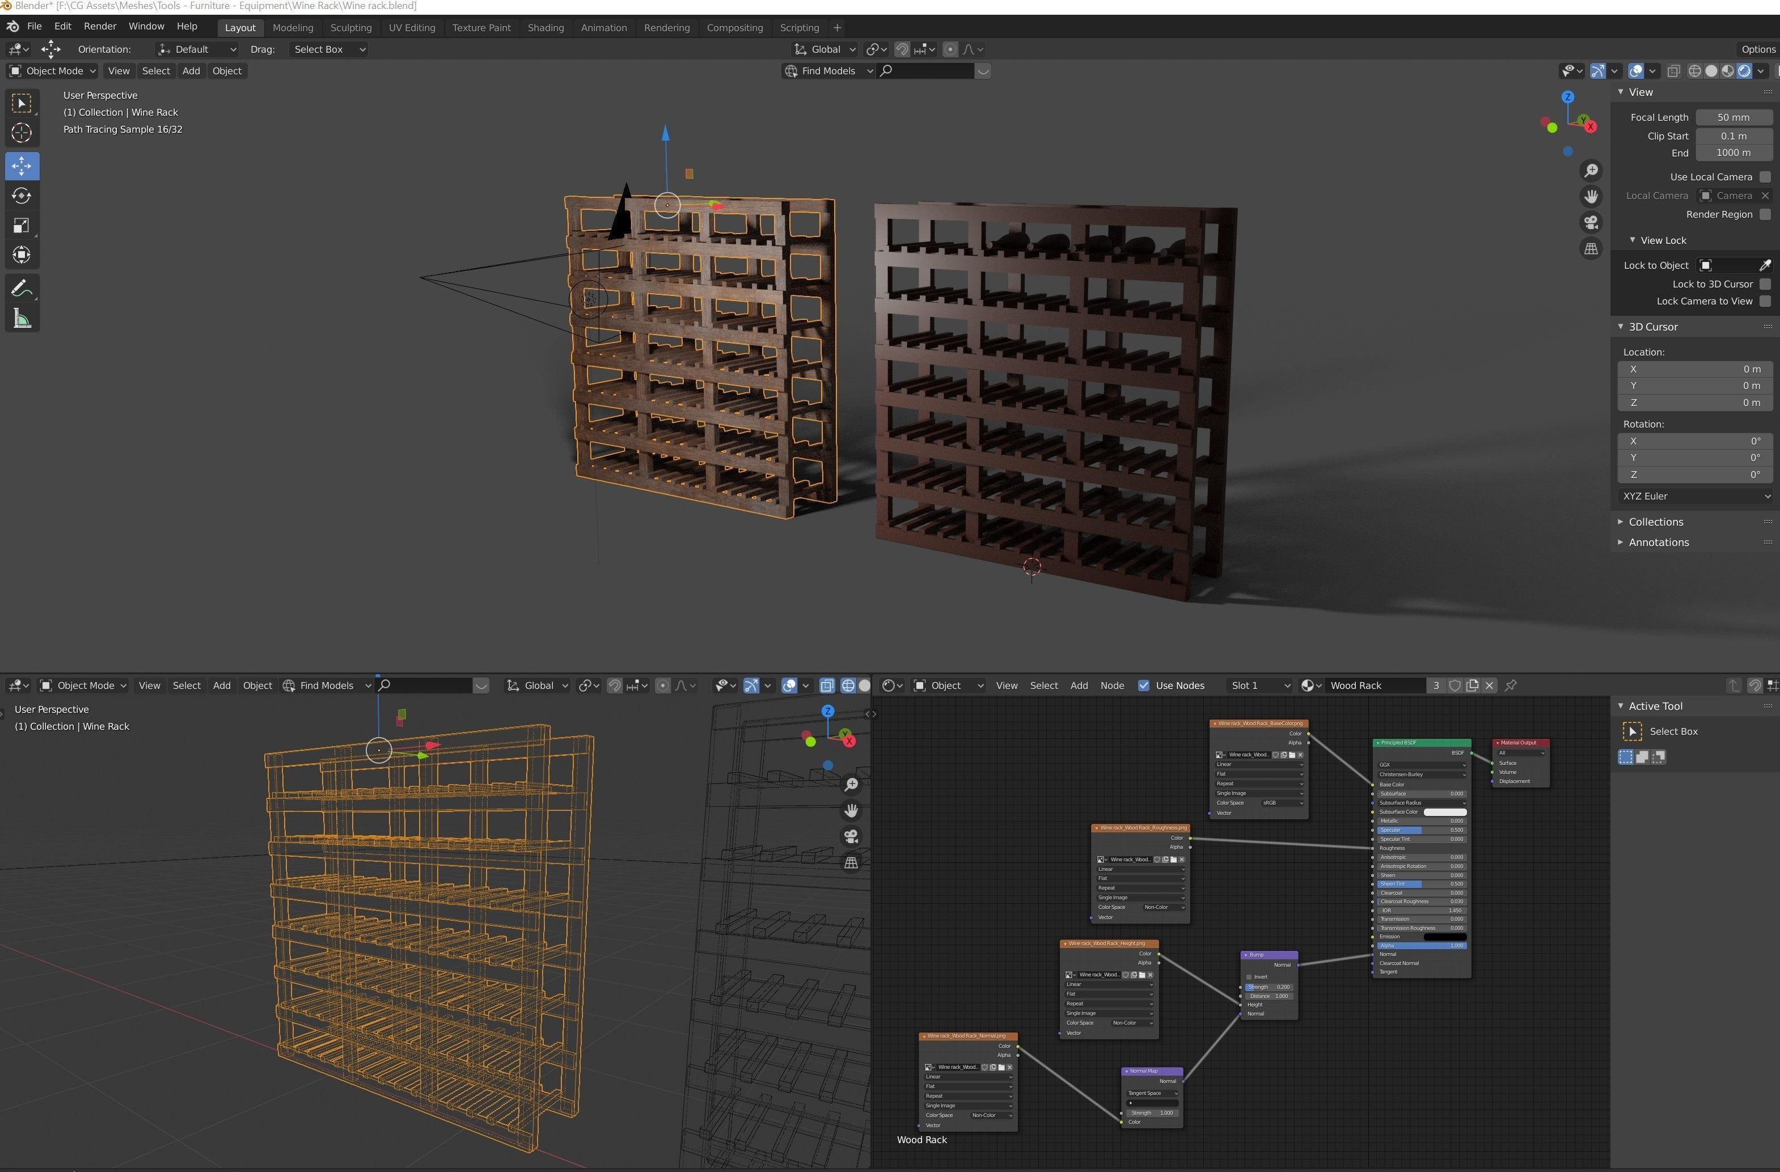This screenshot has width=1780, height=1172.
Task: Select the Select Box tool icon at top of toolbar
Action: click(22, 103)
